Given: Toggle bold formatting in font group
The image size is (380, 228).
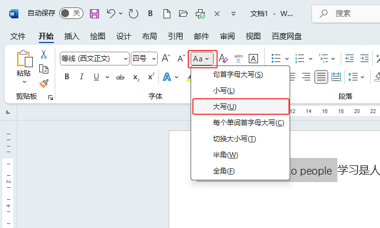Looking at the screenshot, I should click(67, 77).
